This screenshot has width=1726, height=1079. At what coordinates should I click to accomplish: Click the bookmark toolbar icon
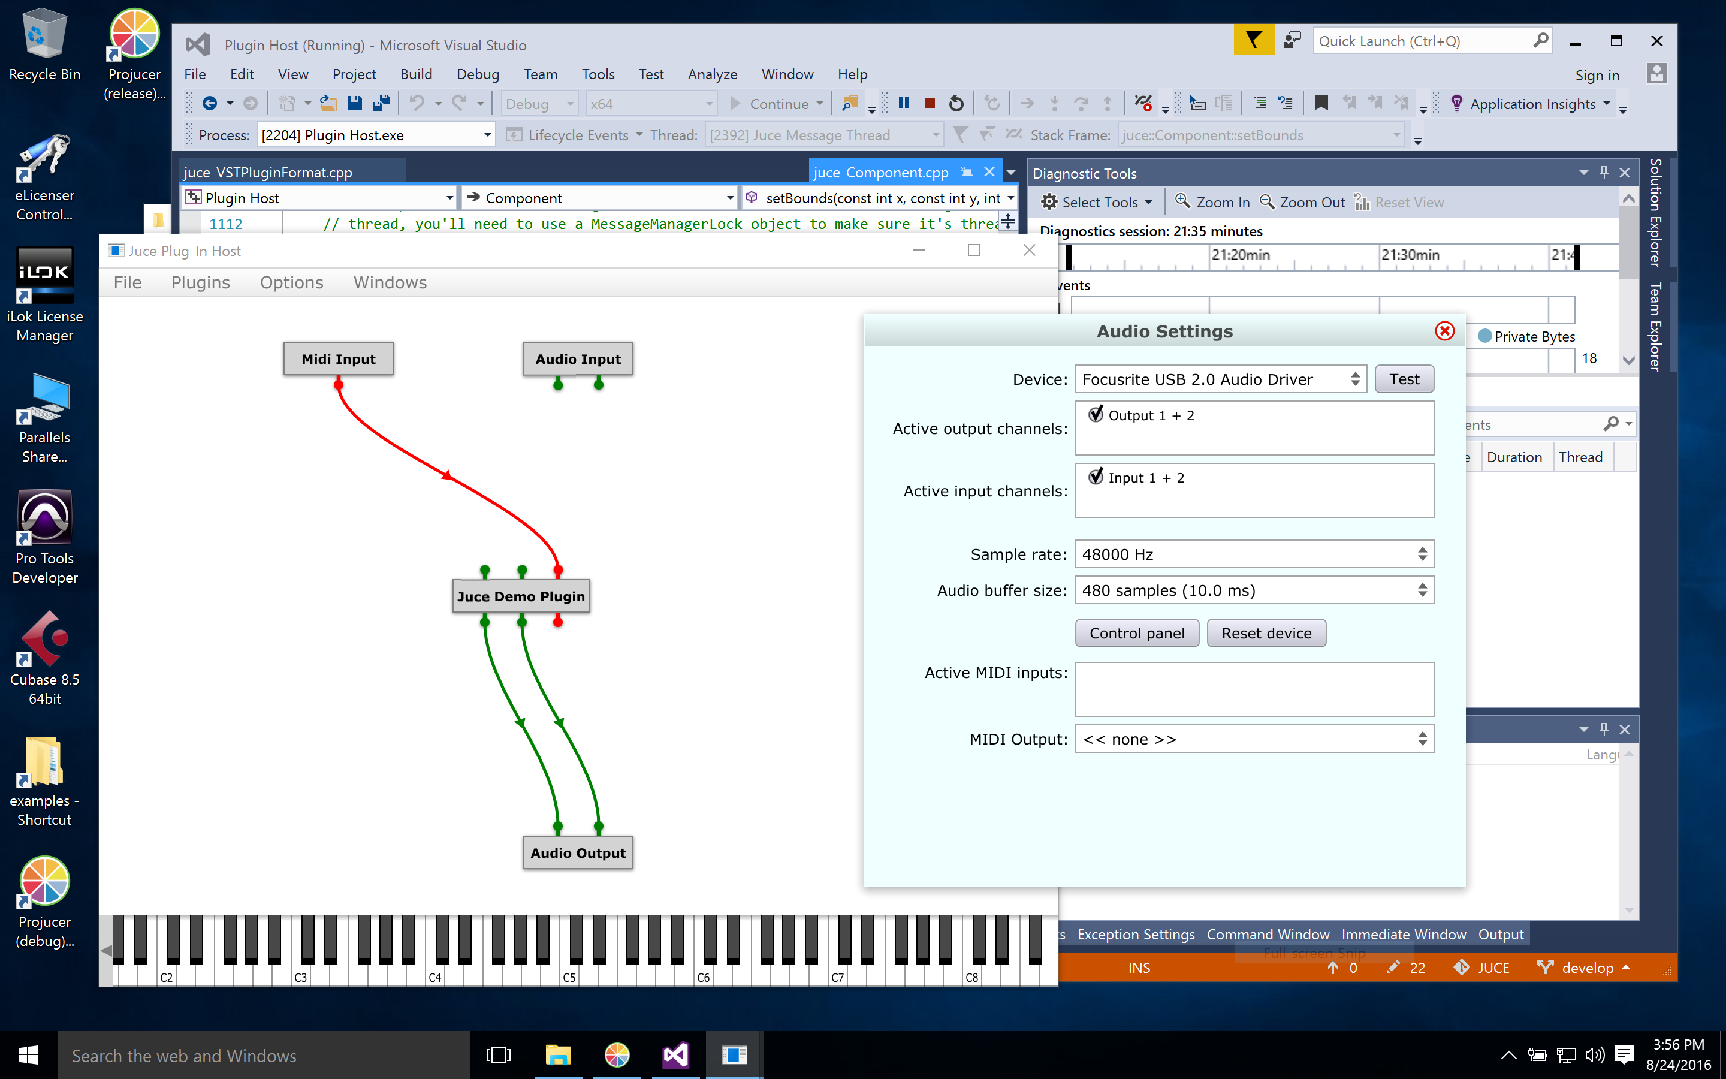point(1320,104)
